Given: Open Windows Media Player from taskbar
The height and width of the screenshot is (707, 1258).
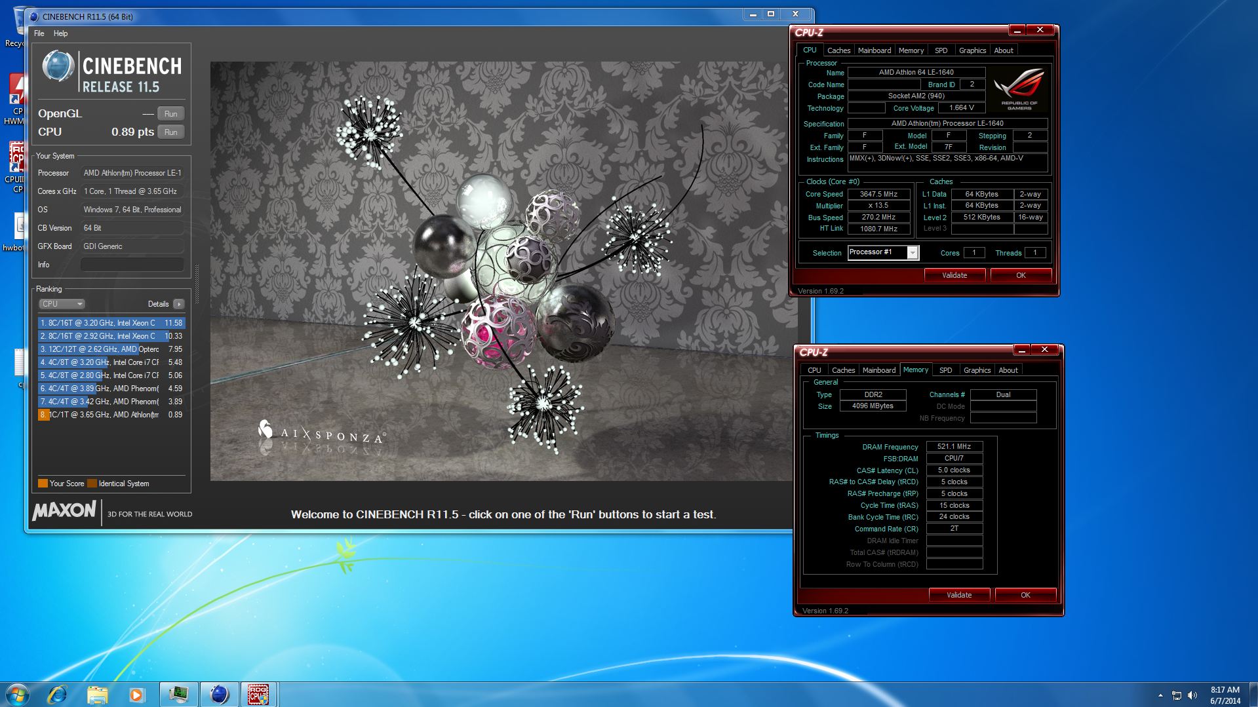Looking at the screenshot, I should (136, 695).
